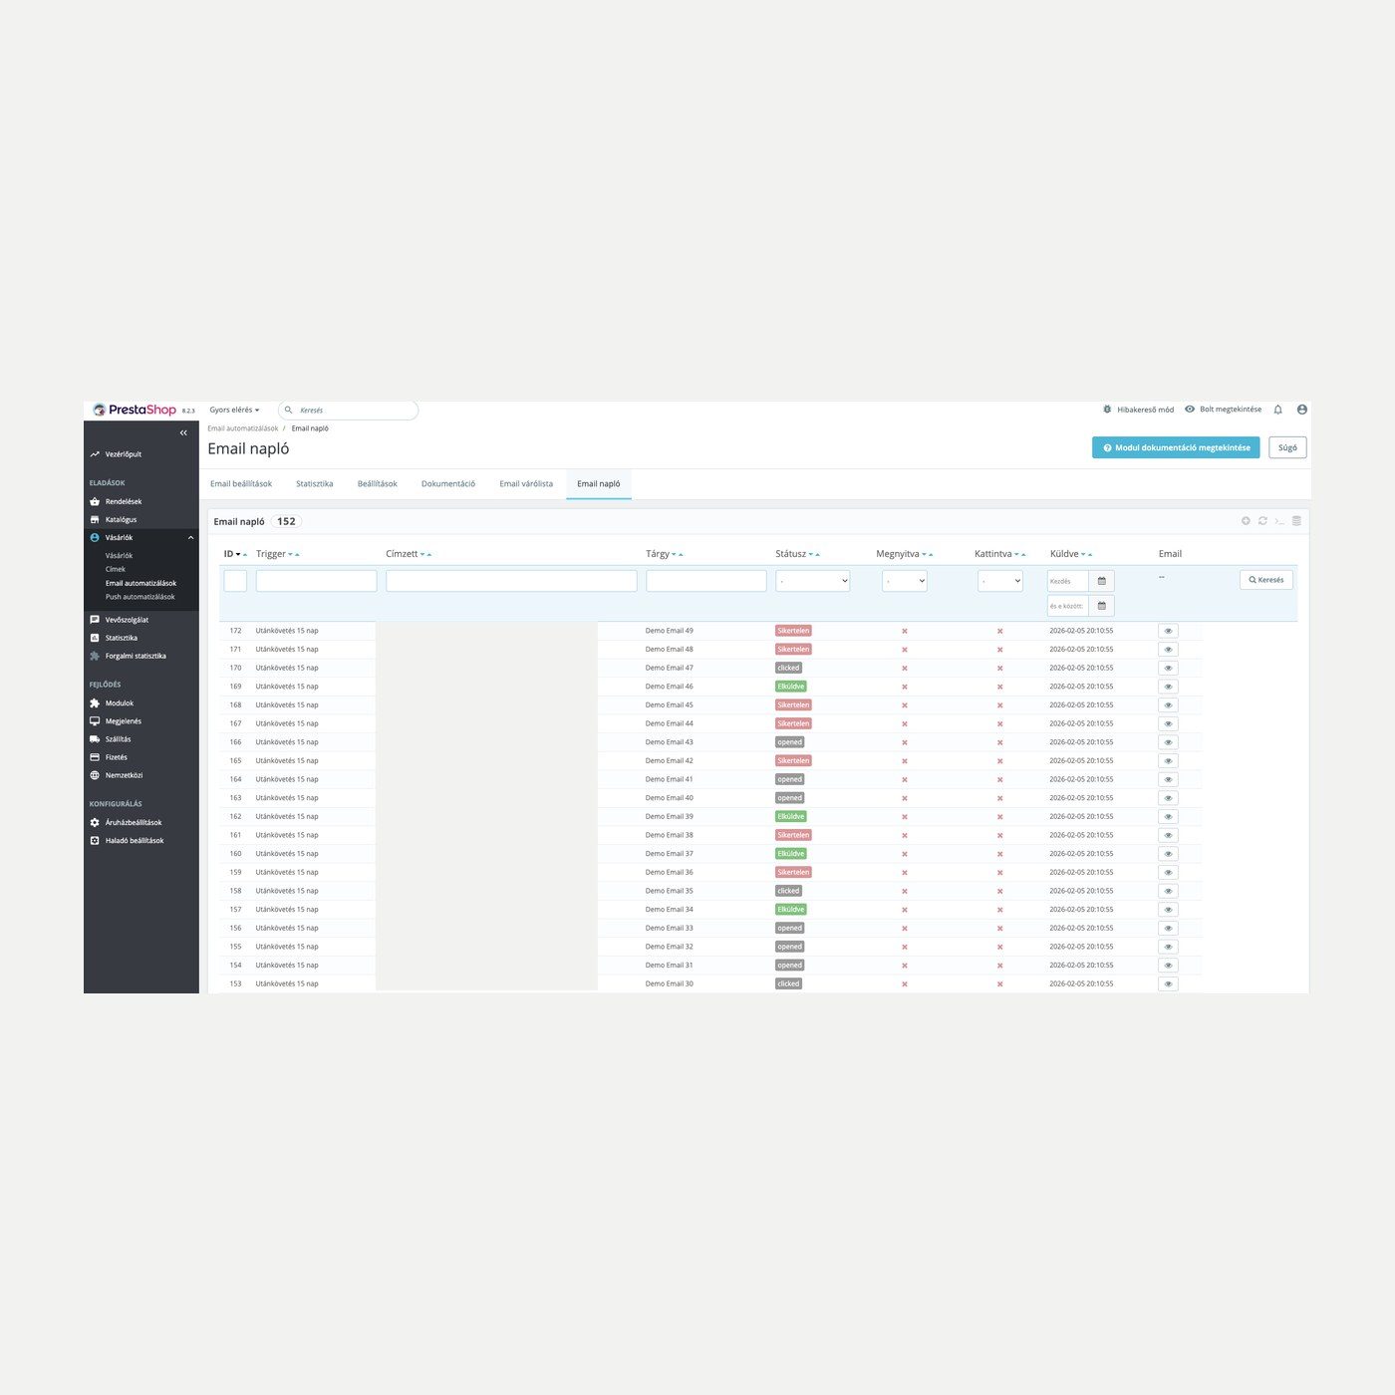The height and width of the screenshot is (1395, 1395).
Task: Open the Kezdés date calendar icon
Action: point(1102,581)
